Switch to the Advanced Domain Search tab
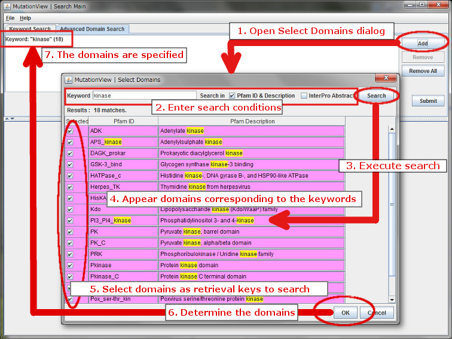 (92, 29)
